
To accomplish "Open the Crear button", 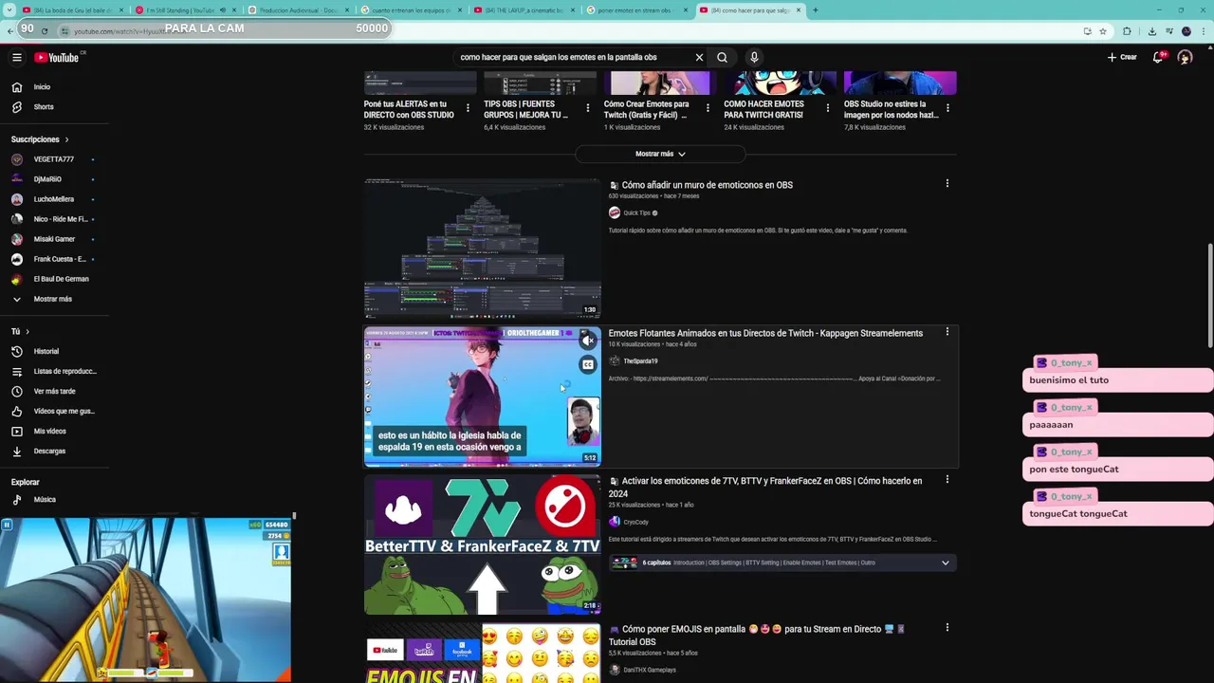I will click(x=1122, y=57).
